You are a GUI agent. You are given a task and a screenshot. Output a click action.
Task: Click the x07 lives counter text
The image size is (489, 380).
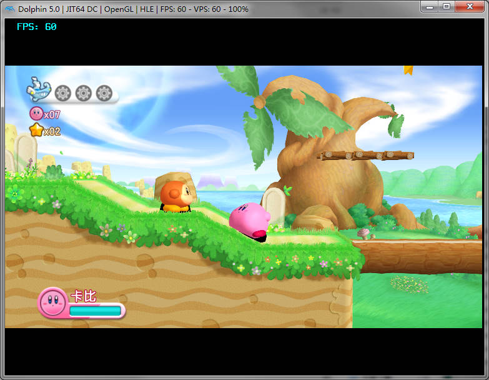(x=52, y=115)
